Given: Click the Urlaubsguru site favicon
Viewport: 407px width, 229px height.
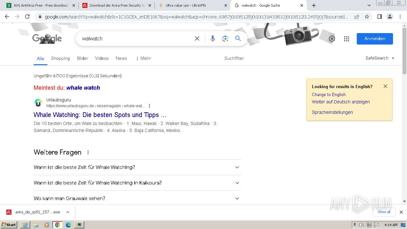Looking at the screenshot, I should pyautogui.click(x=38, y=103).
